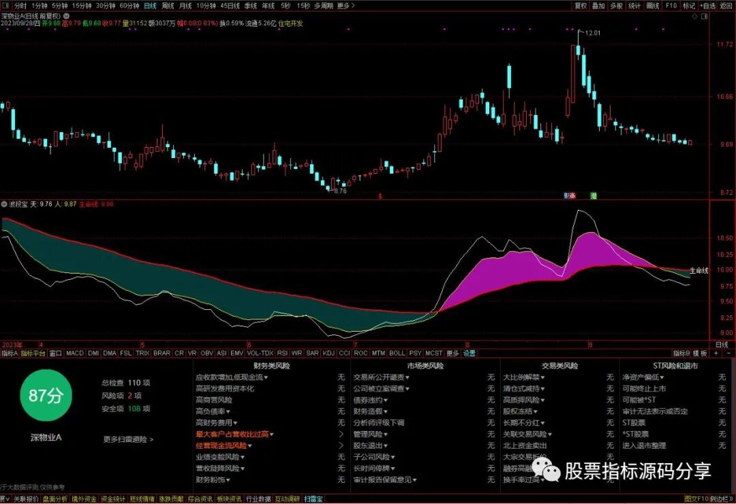Click the 标记 mark button

tap(689, 5)
